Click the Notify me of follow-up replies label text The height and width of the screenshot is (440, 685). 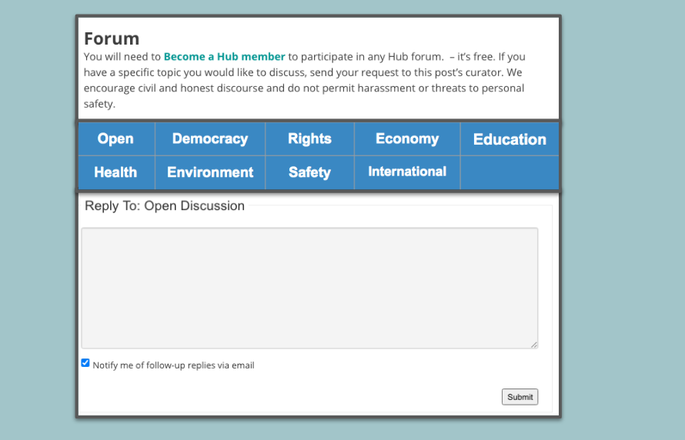173,365
